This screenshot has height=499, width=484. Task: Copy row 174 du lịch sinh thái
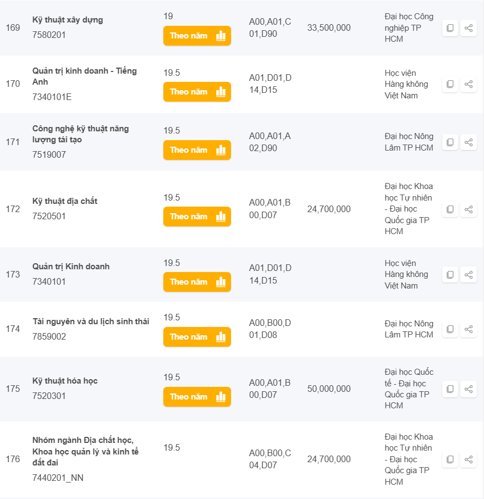point(450,329)
